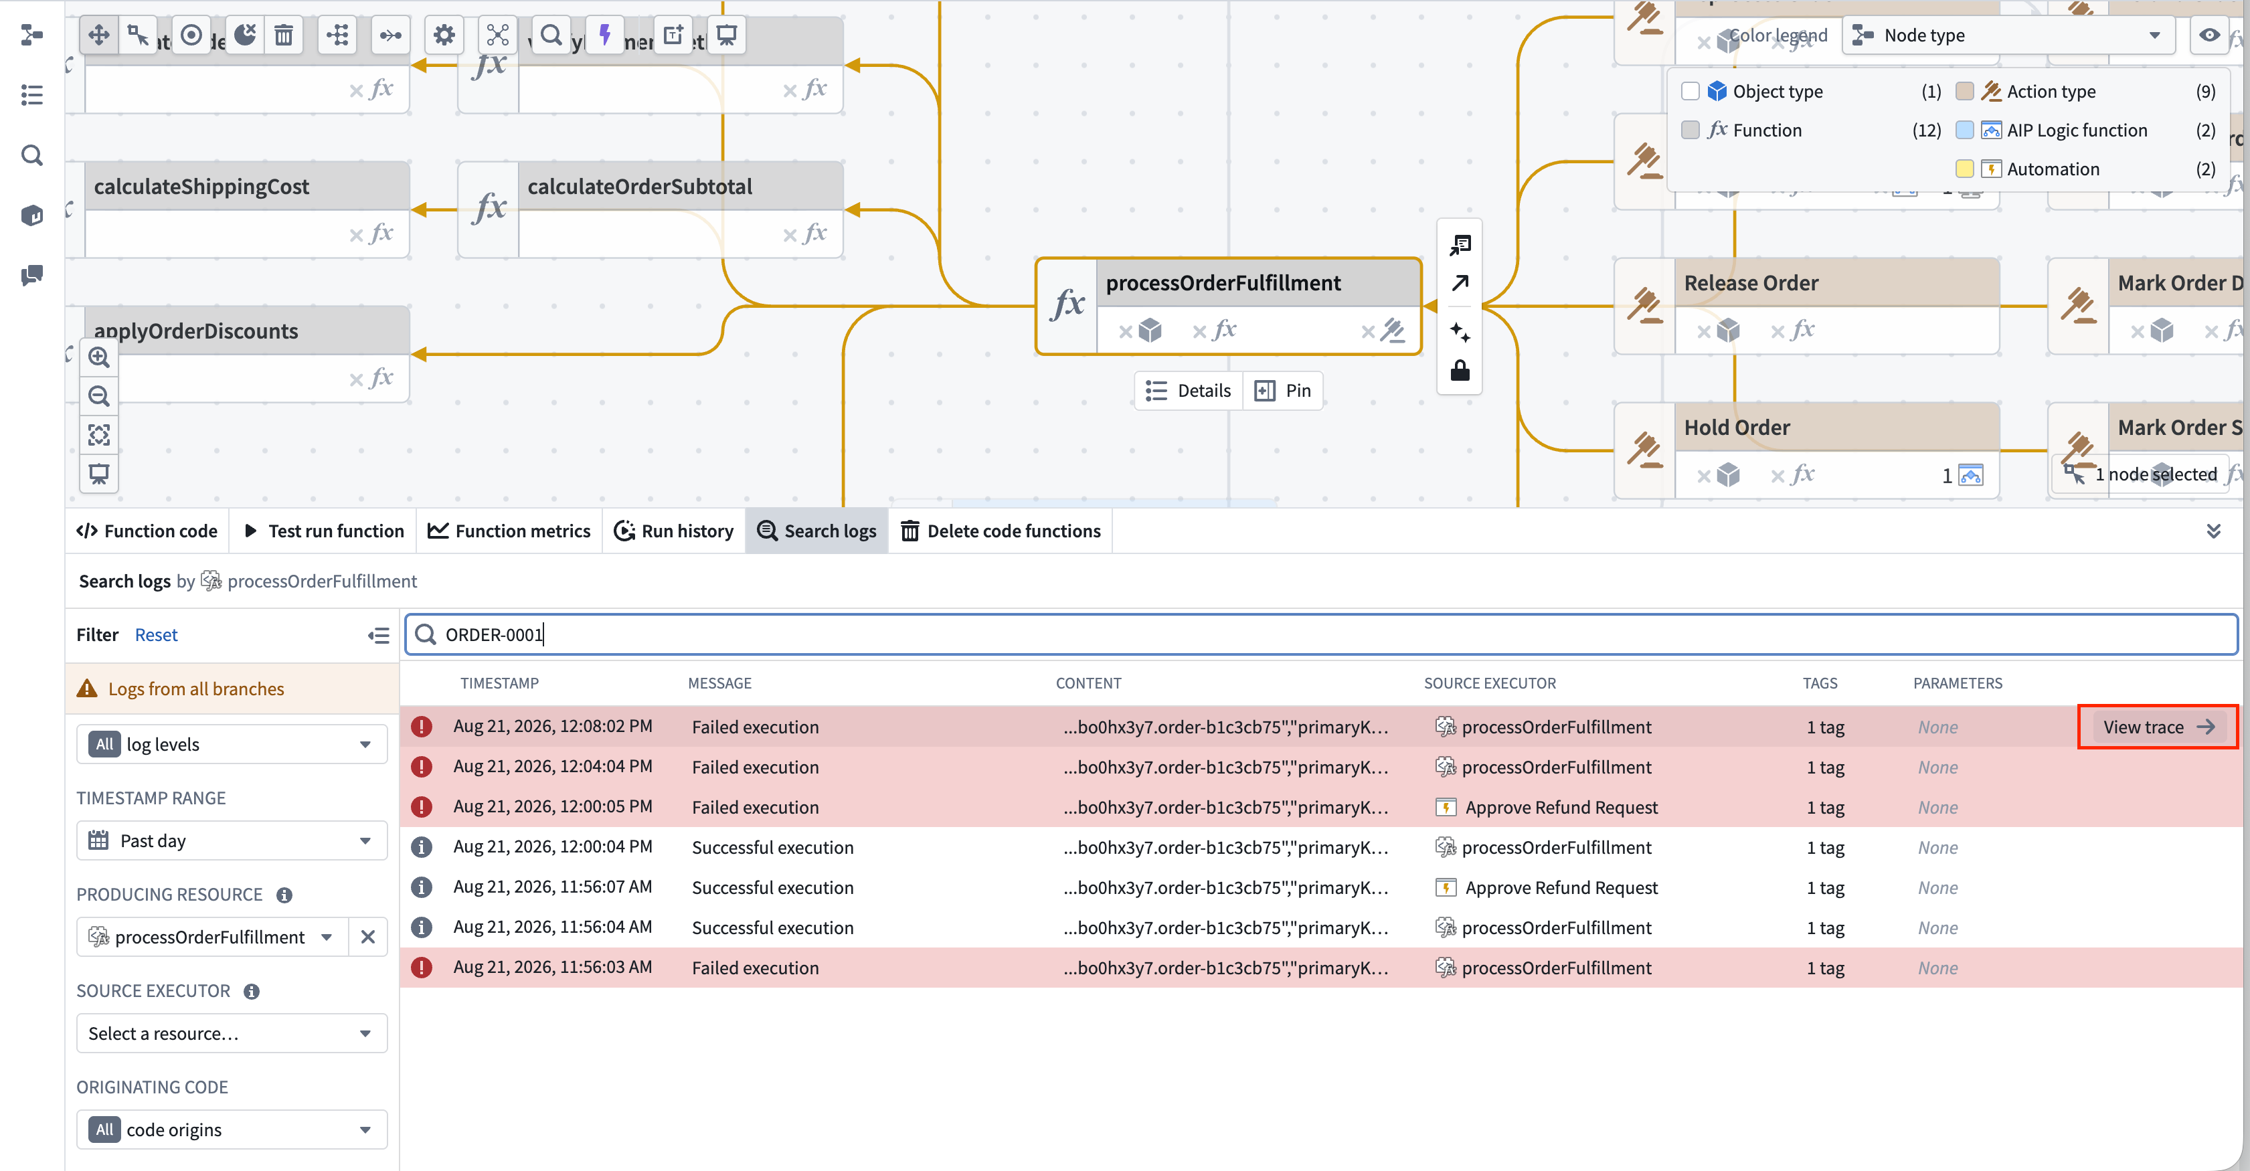Click the trash delete icon in canvas toolbar
The height and width of the screenshot is (1171, 2250).
pos(284,35)
